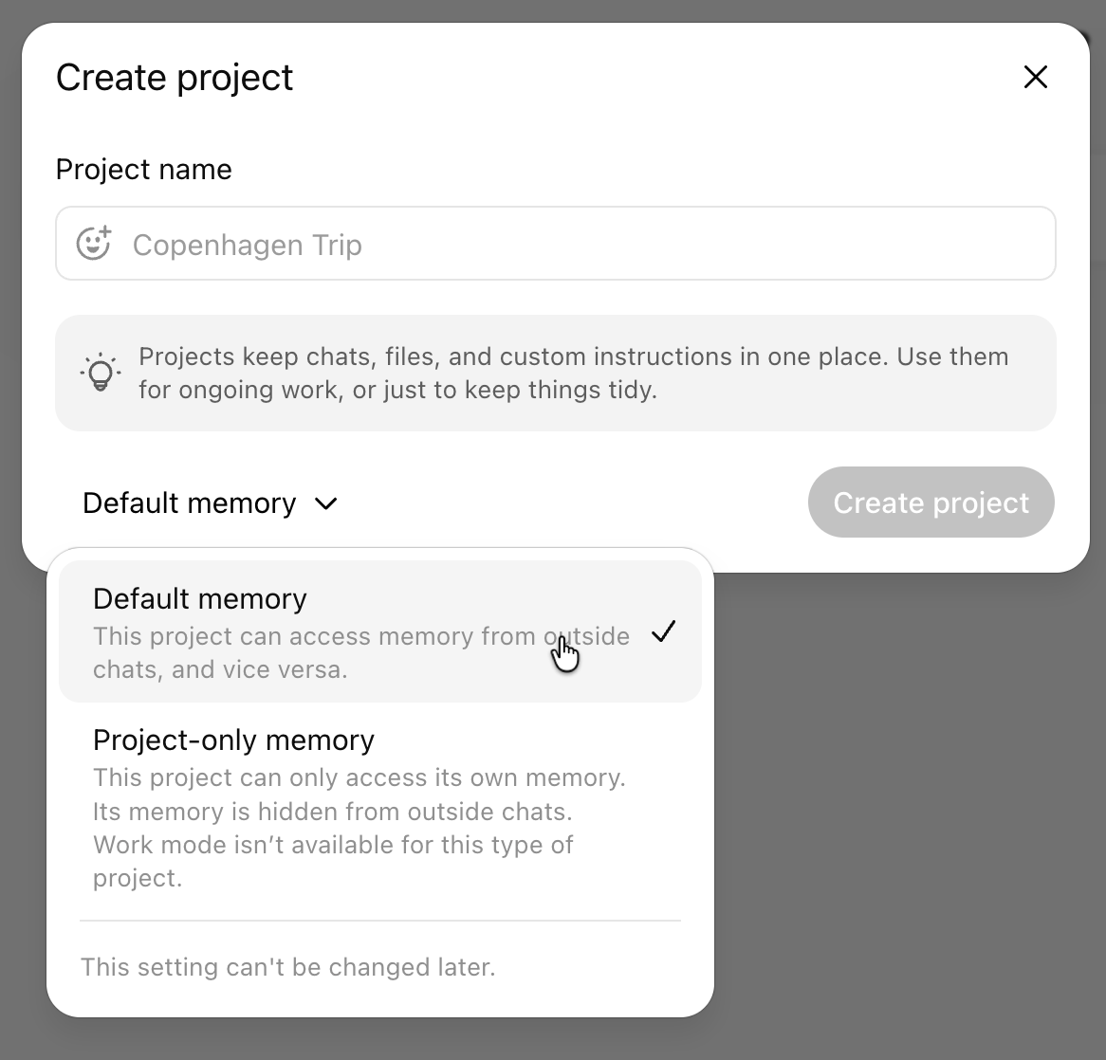Click the "This setting can't be changed later" note
The width and height of the screenshot is (1106, 1060).
pos(287,967)
